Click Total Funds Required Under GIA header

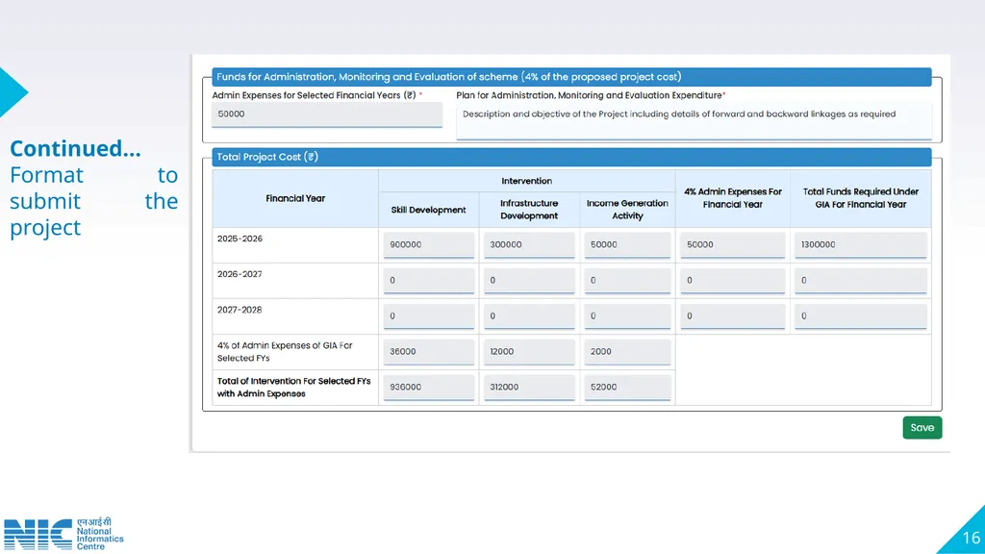[x=861, y=198]
